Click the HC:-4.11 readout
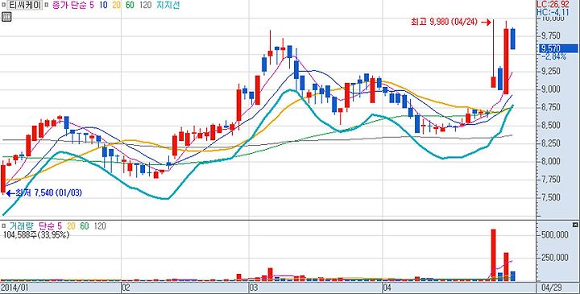Viewport: 580px width, 294px height. pos(553,12)
